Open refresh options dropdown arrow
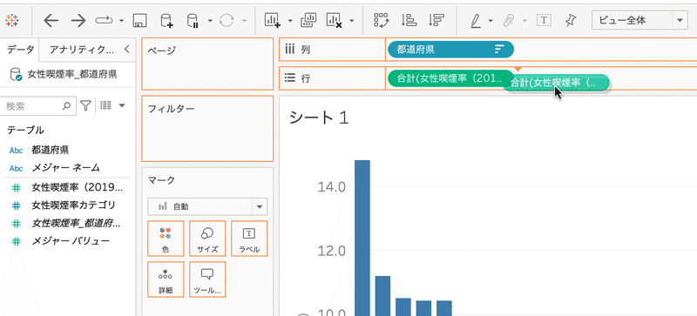Viewport: 697px width, 316px height. tap(244, 20)
